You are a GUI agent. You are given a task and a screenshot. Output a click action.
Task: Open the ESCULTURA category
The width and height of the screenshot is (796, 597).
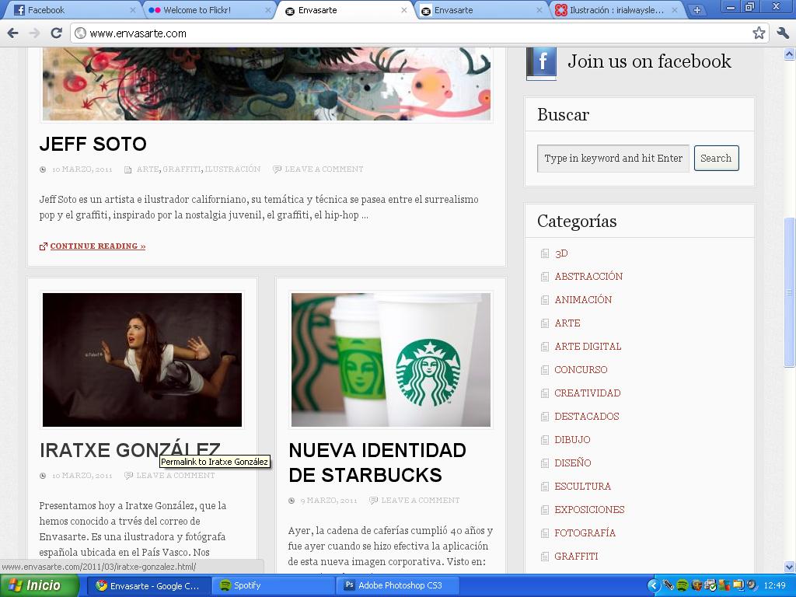click(582, 487)
